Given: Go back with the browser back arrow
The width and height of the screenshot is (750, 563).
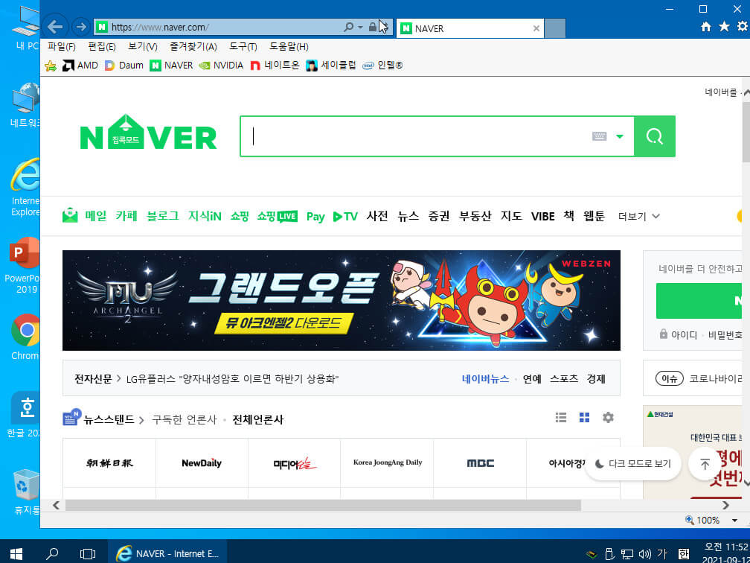Looking at the screenshot, I should pyautogui.click(x=56, y=27).
